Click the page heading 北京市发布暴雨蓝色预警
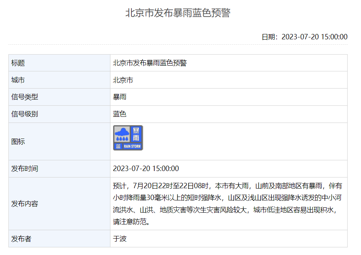The height and width of the screenshot is (255, 361). pyautogui.click(x=178, y=13)
